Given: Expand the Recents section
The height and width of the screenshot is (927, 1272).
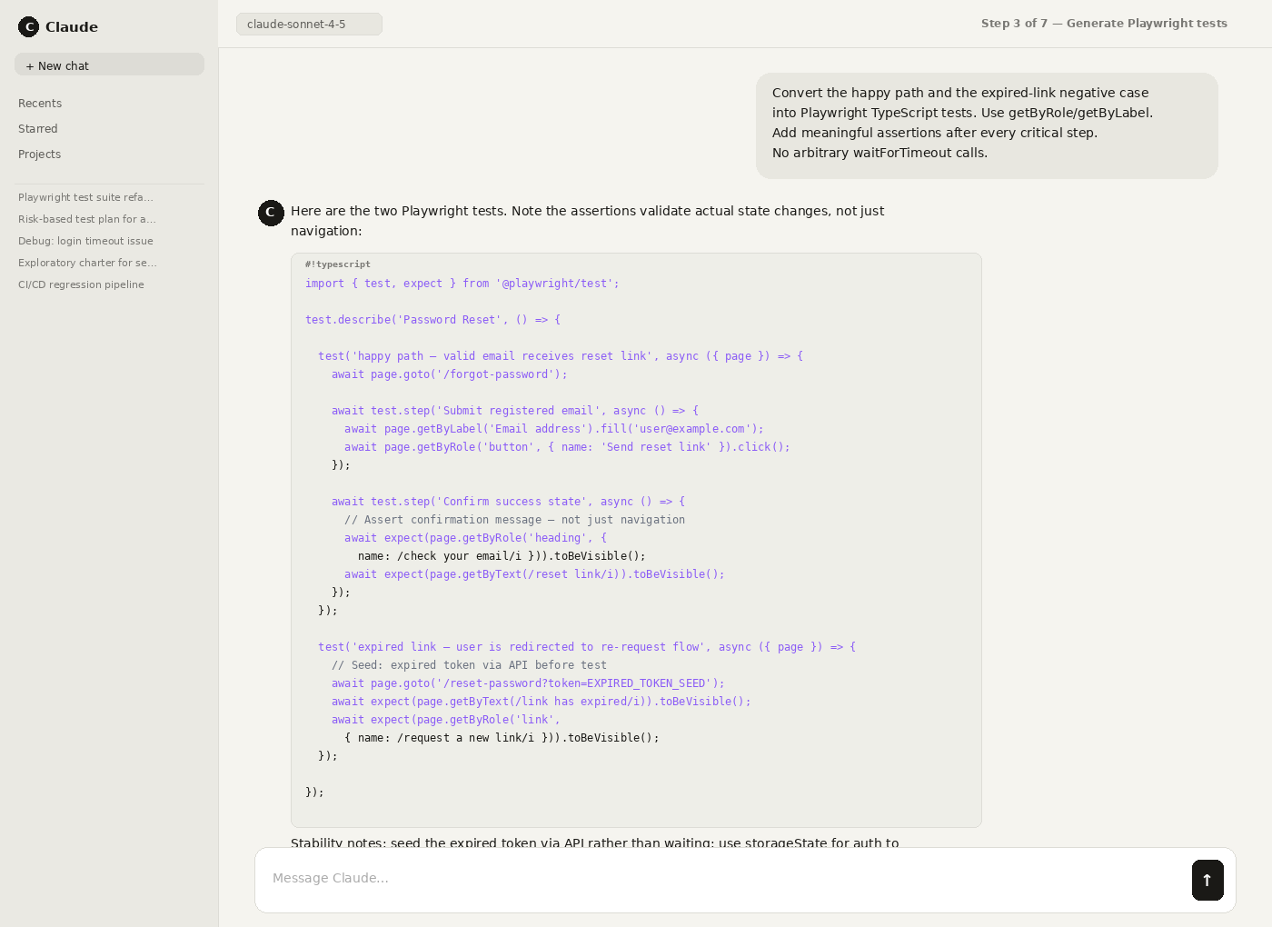Looking at the screenshot, I should (39, 103).
